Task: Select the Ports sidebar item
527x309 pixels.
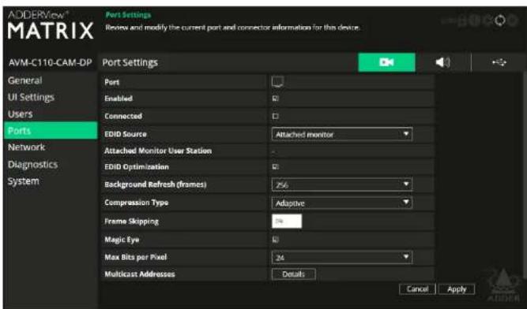Action: pyautogui.click(x=51, y=130)
